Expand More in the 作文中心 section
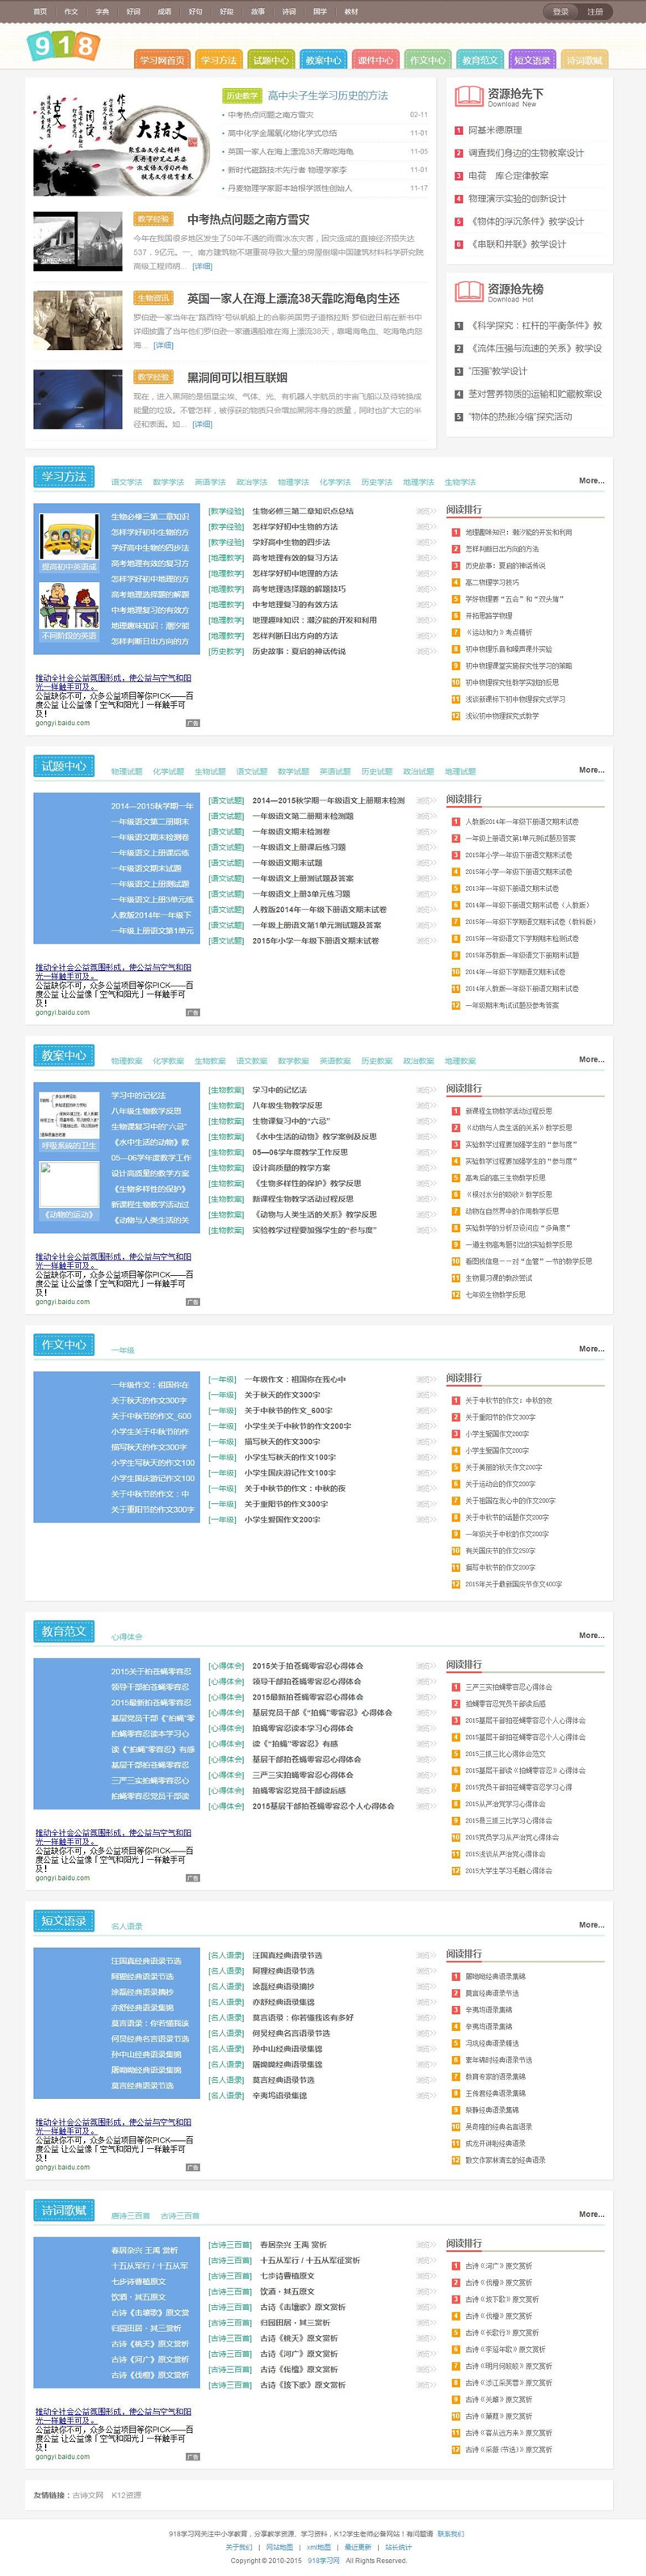The image size is (646, 2576). pos(591,1349)
